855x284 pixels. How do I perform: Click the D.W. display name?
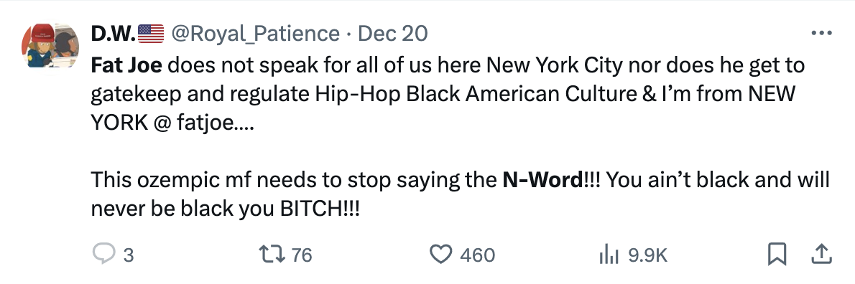(x=114, y=34)
